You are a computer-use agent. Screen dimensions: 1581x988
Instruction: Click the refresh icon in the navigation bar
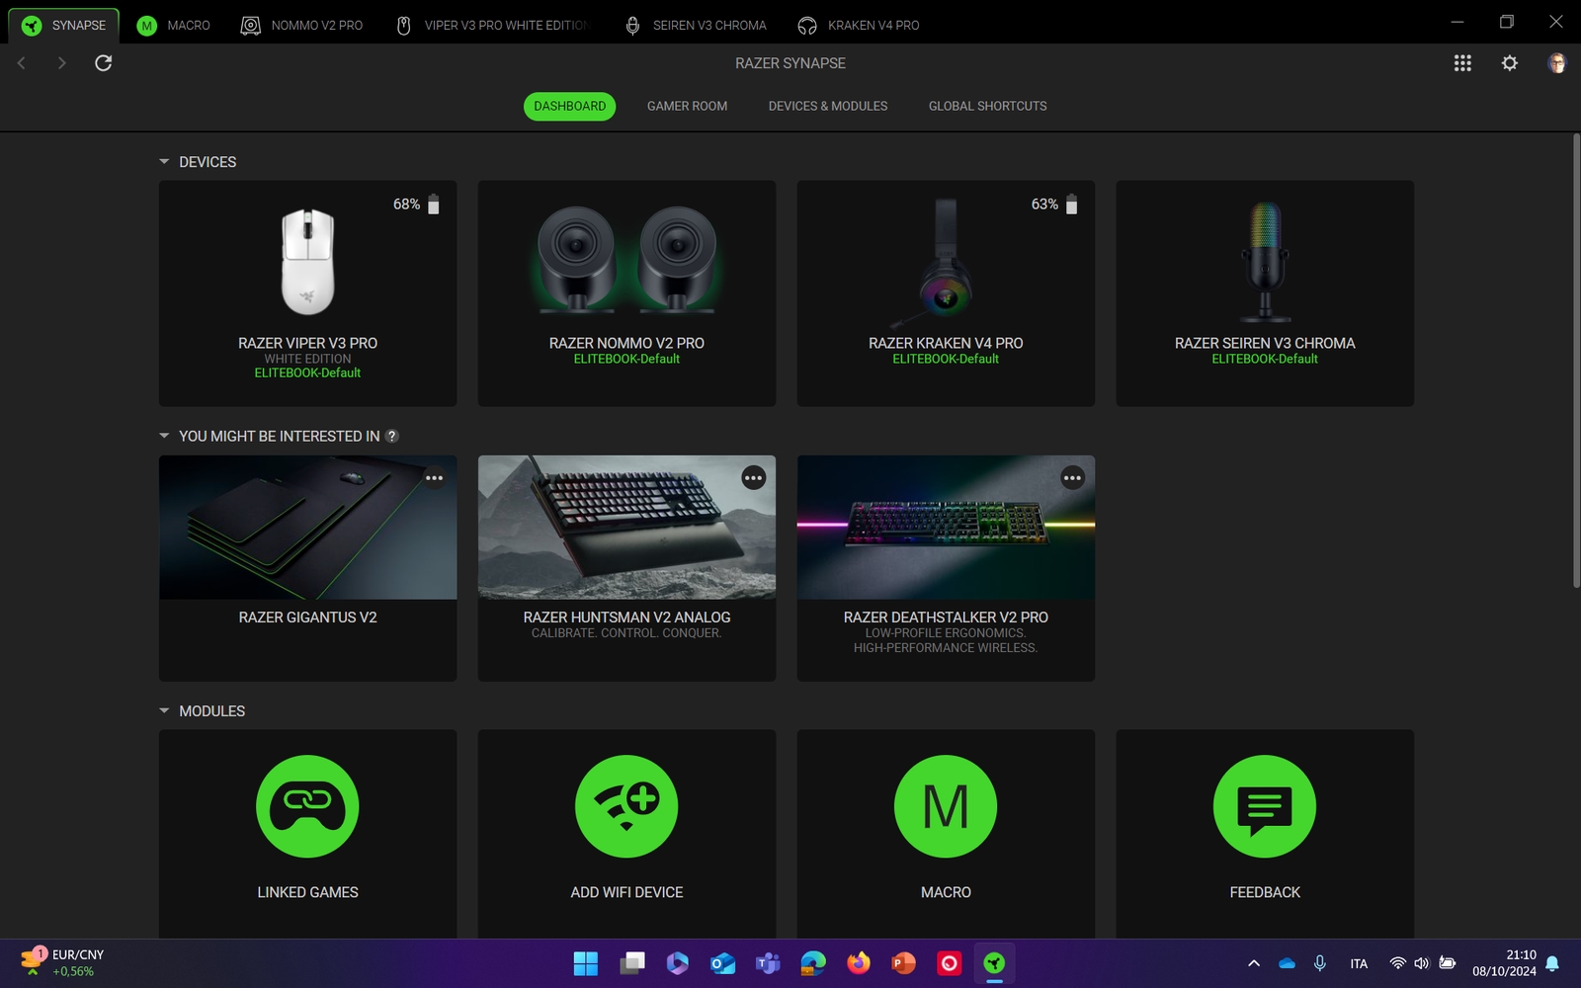(103, 62)
